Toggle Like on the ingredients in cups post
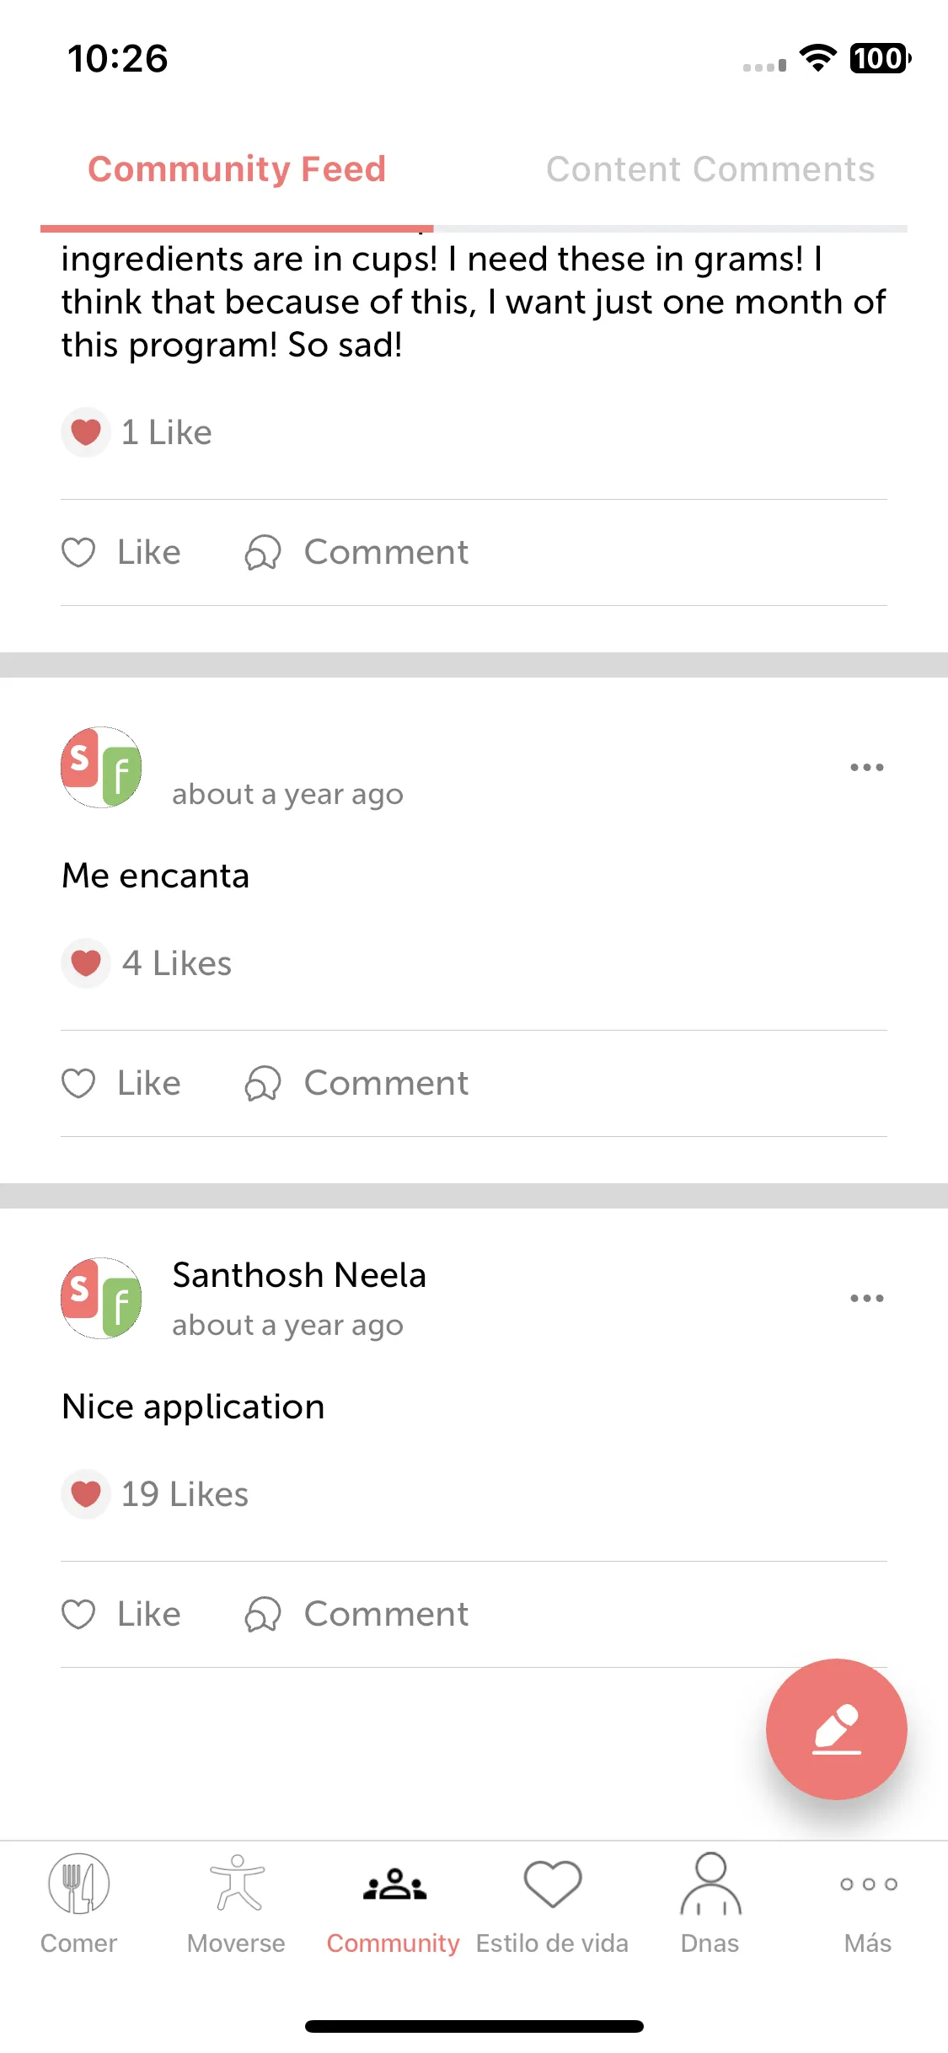Viewport: 948px width, 2053px height. 121,552
